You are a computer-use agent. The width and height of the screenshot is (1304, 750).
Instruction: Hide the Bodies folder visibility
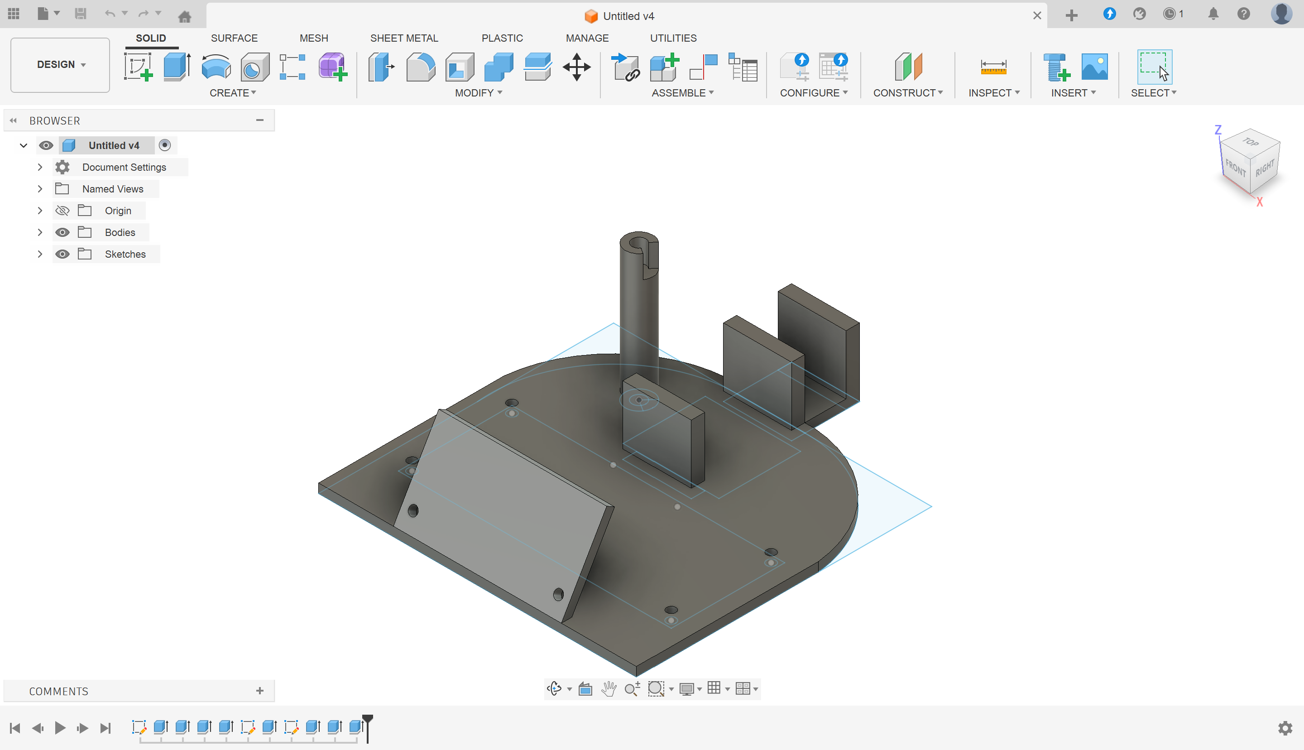62,232
